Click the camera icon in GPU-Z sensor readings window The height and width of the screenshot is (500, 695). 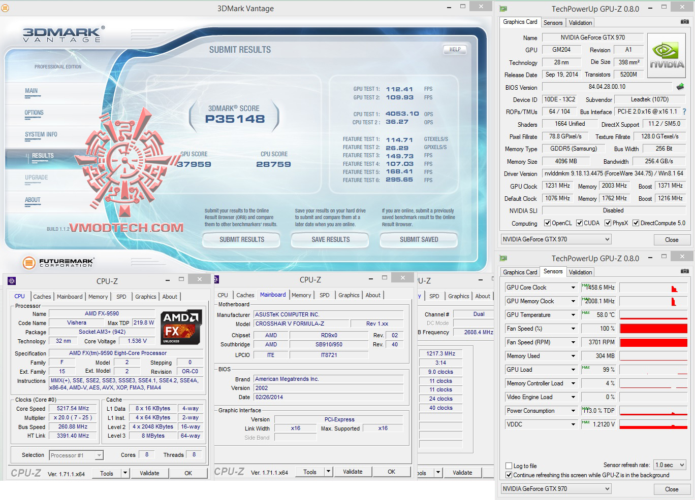pos(684,271)
